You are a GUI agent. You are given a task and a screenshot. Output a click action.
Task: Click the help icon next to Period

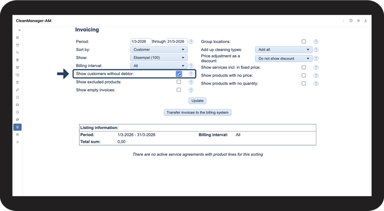191,42
